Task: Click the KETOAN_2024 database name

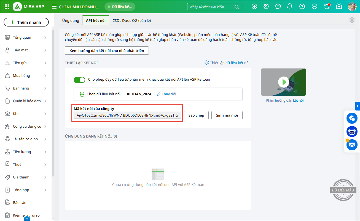Action: (x=139, y=94)
